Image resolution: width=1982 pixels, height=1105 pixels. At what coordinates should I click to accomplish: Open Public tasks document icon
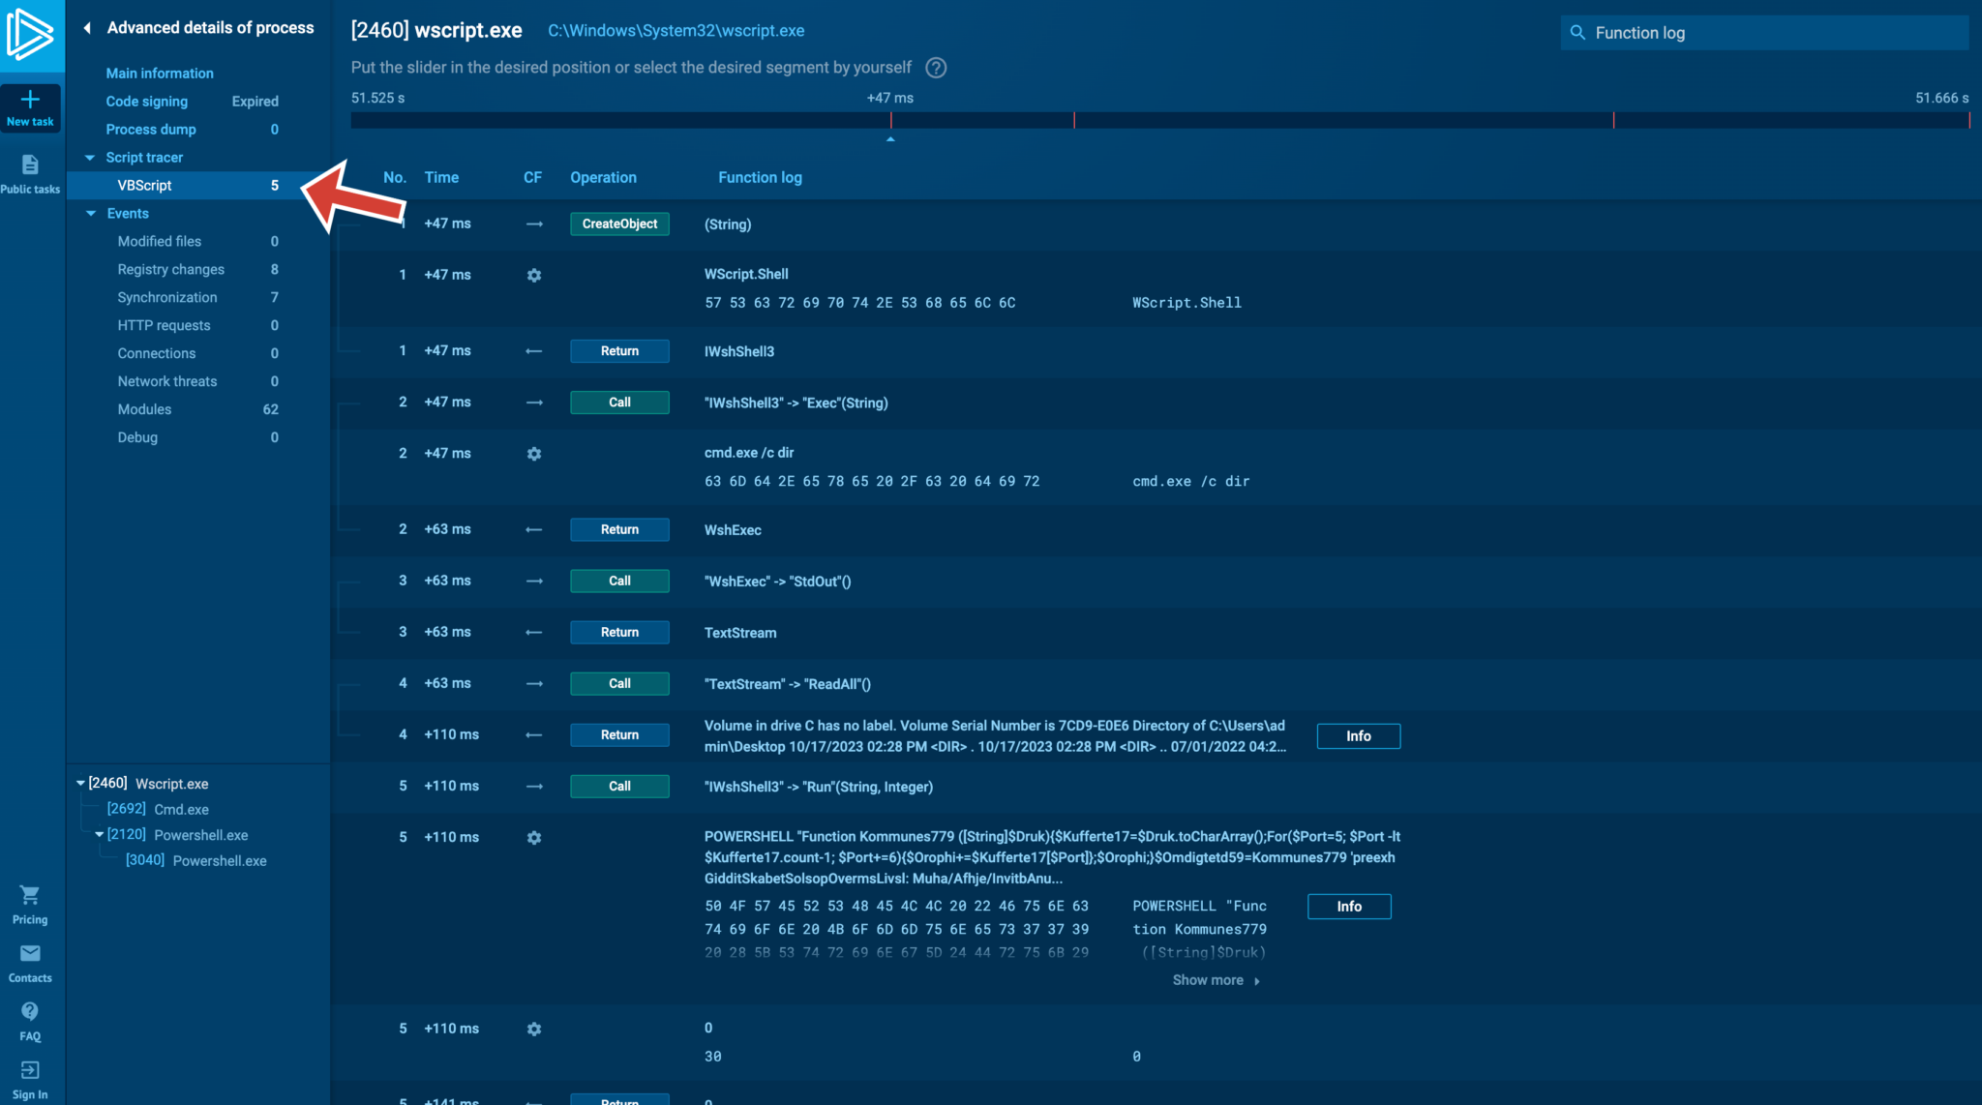coord(30,165)
